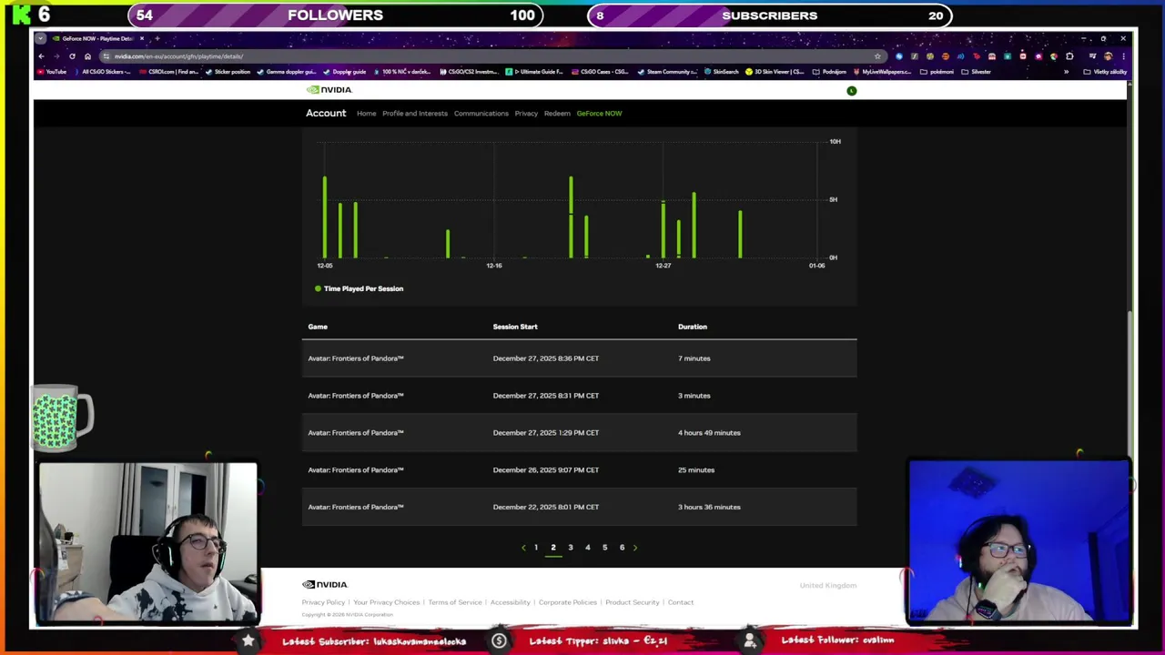
Task: Open the Ultimate Guide bookmark
Action: pos(535,72)
